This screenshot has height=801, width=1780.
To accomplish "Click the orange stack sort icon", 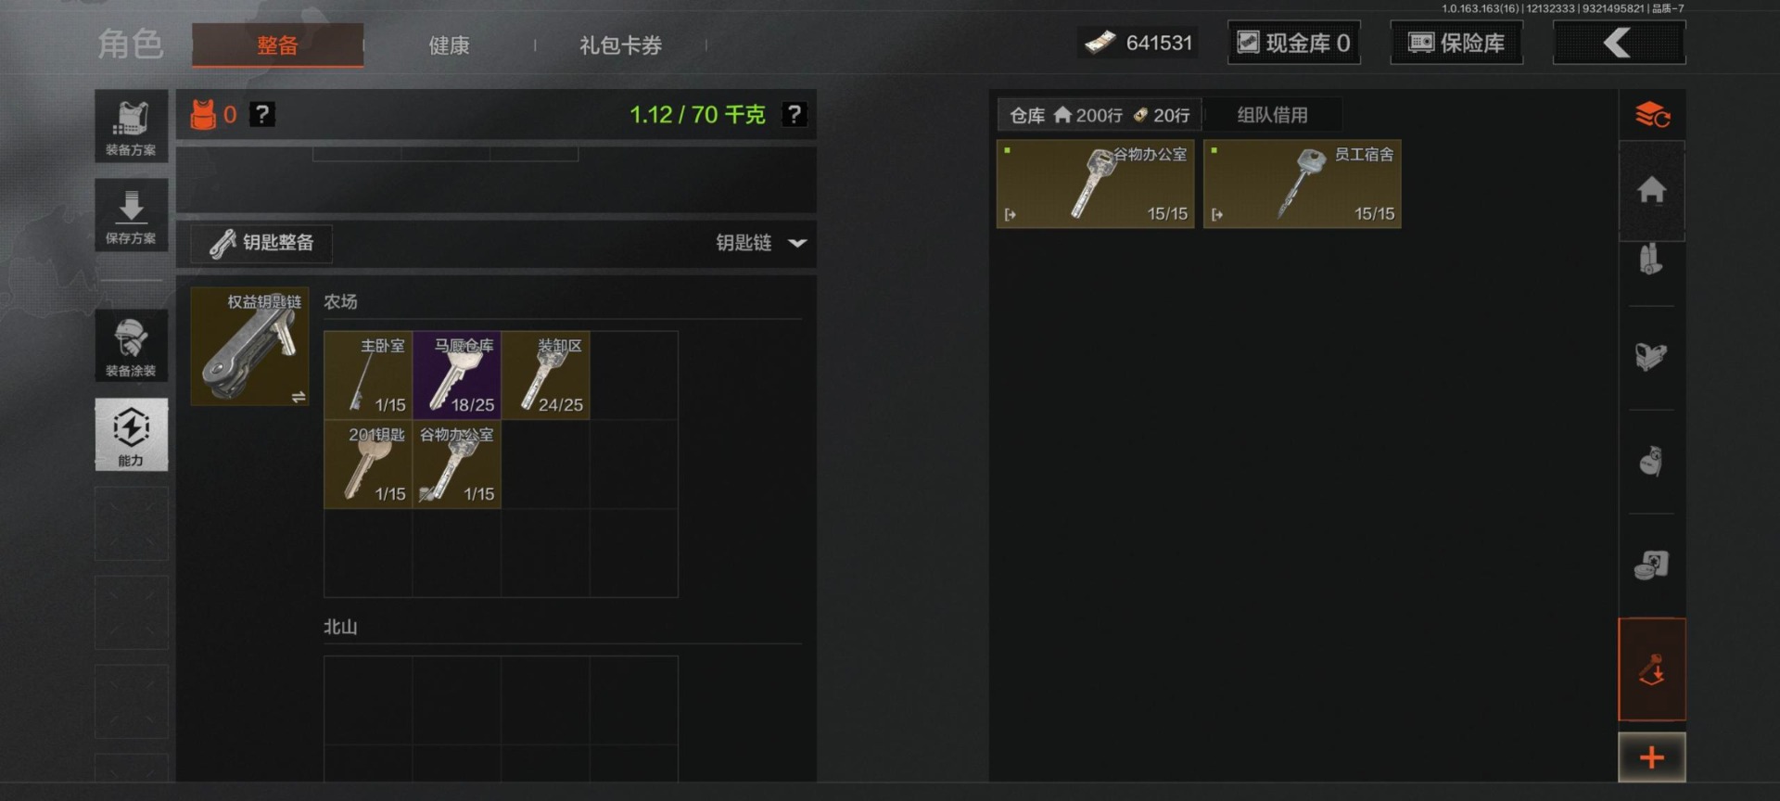I will 1651,115.
